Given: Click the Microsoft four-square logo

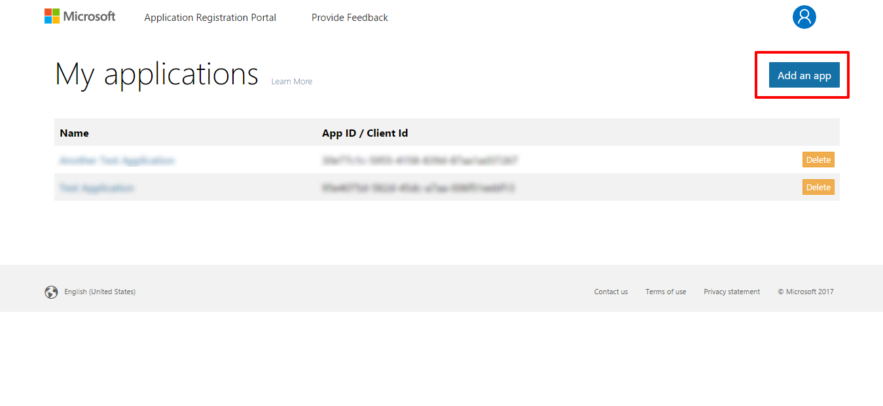Looking at the screenshot, I should (x=52, y=16).
